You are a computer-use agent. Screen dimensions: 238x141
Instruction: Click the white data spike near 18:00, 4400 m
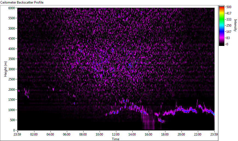166,41
